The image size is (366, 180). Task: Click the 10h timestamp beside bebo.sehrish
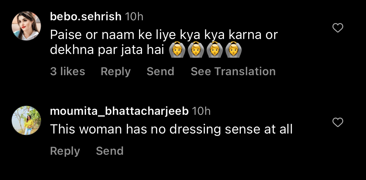[x=134, y=17]
